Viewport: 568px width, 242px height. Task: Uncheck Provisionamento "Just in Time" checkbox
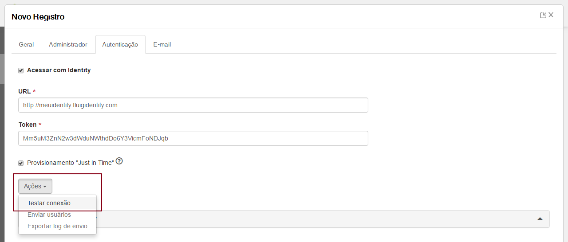tap(21, 163)
